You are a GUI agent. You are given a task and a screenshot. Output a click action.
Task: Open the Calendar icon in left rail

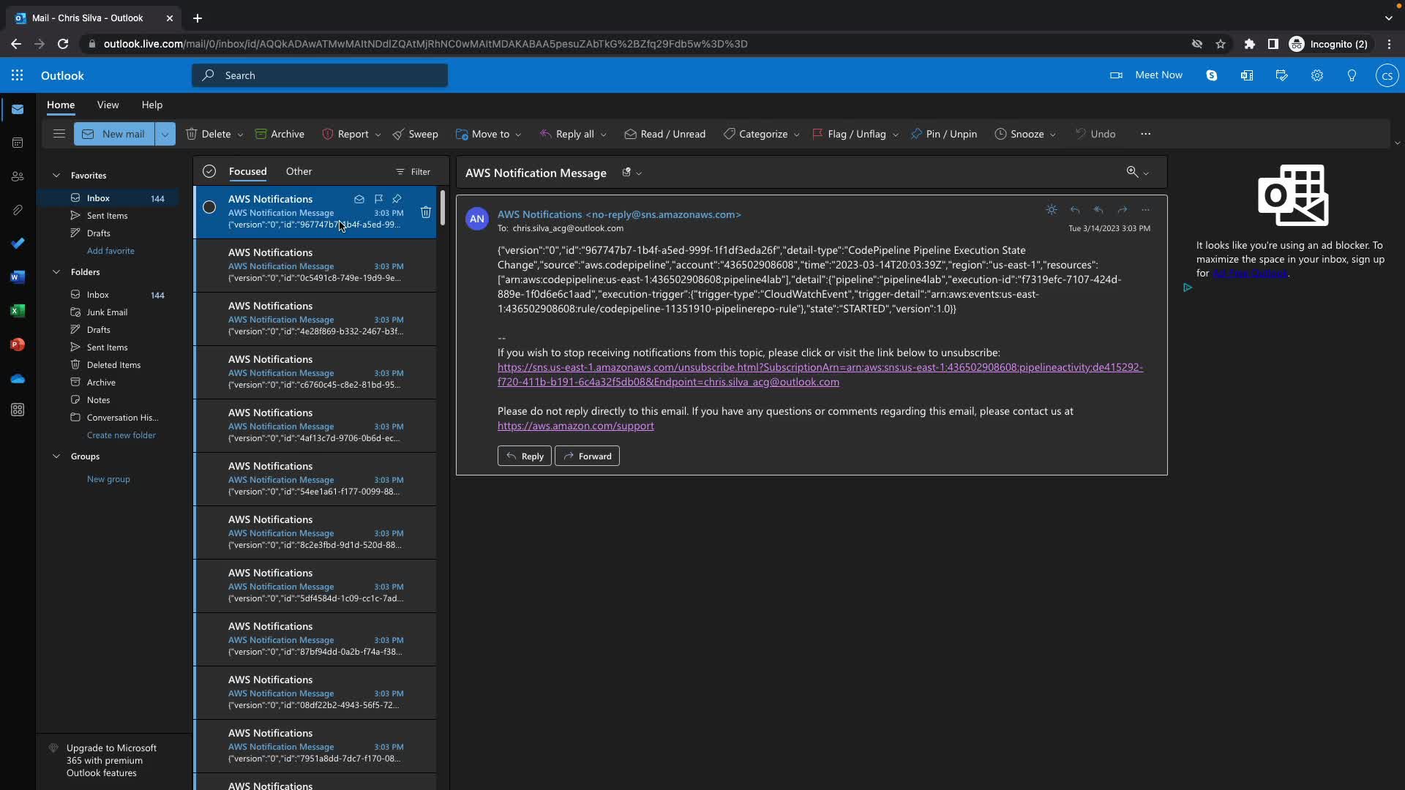18,143
